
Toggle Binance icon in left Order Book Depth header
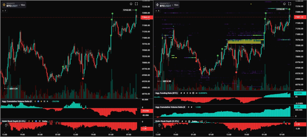coord(29,121)
